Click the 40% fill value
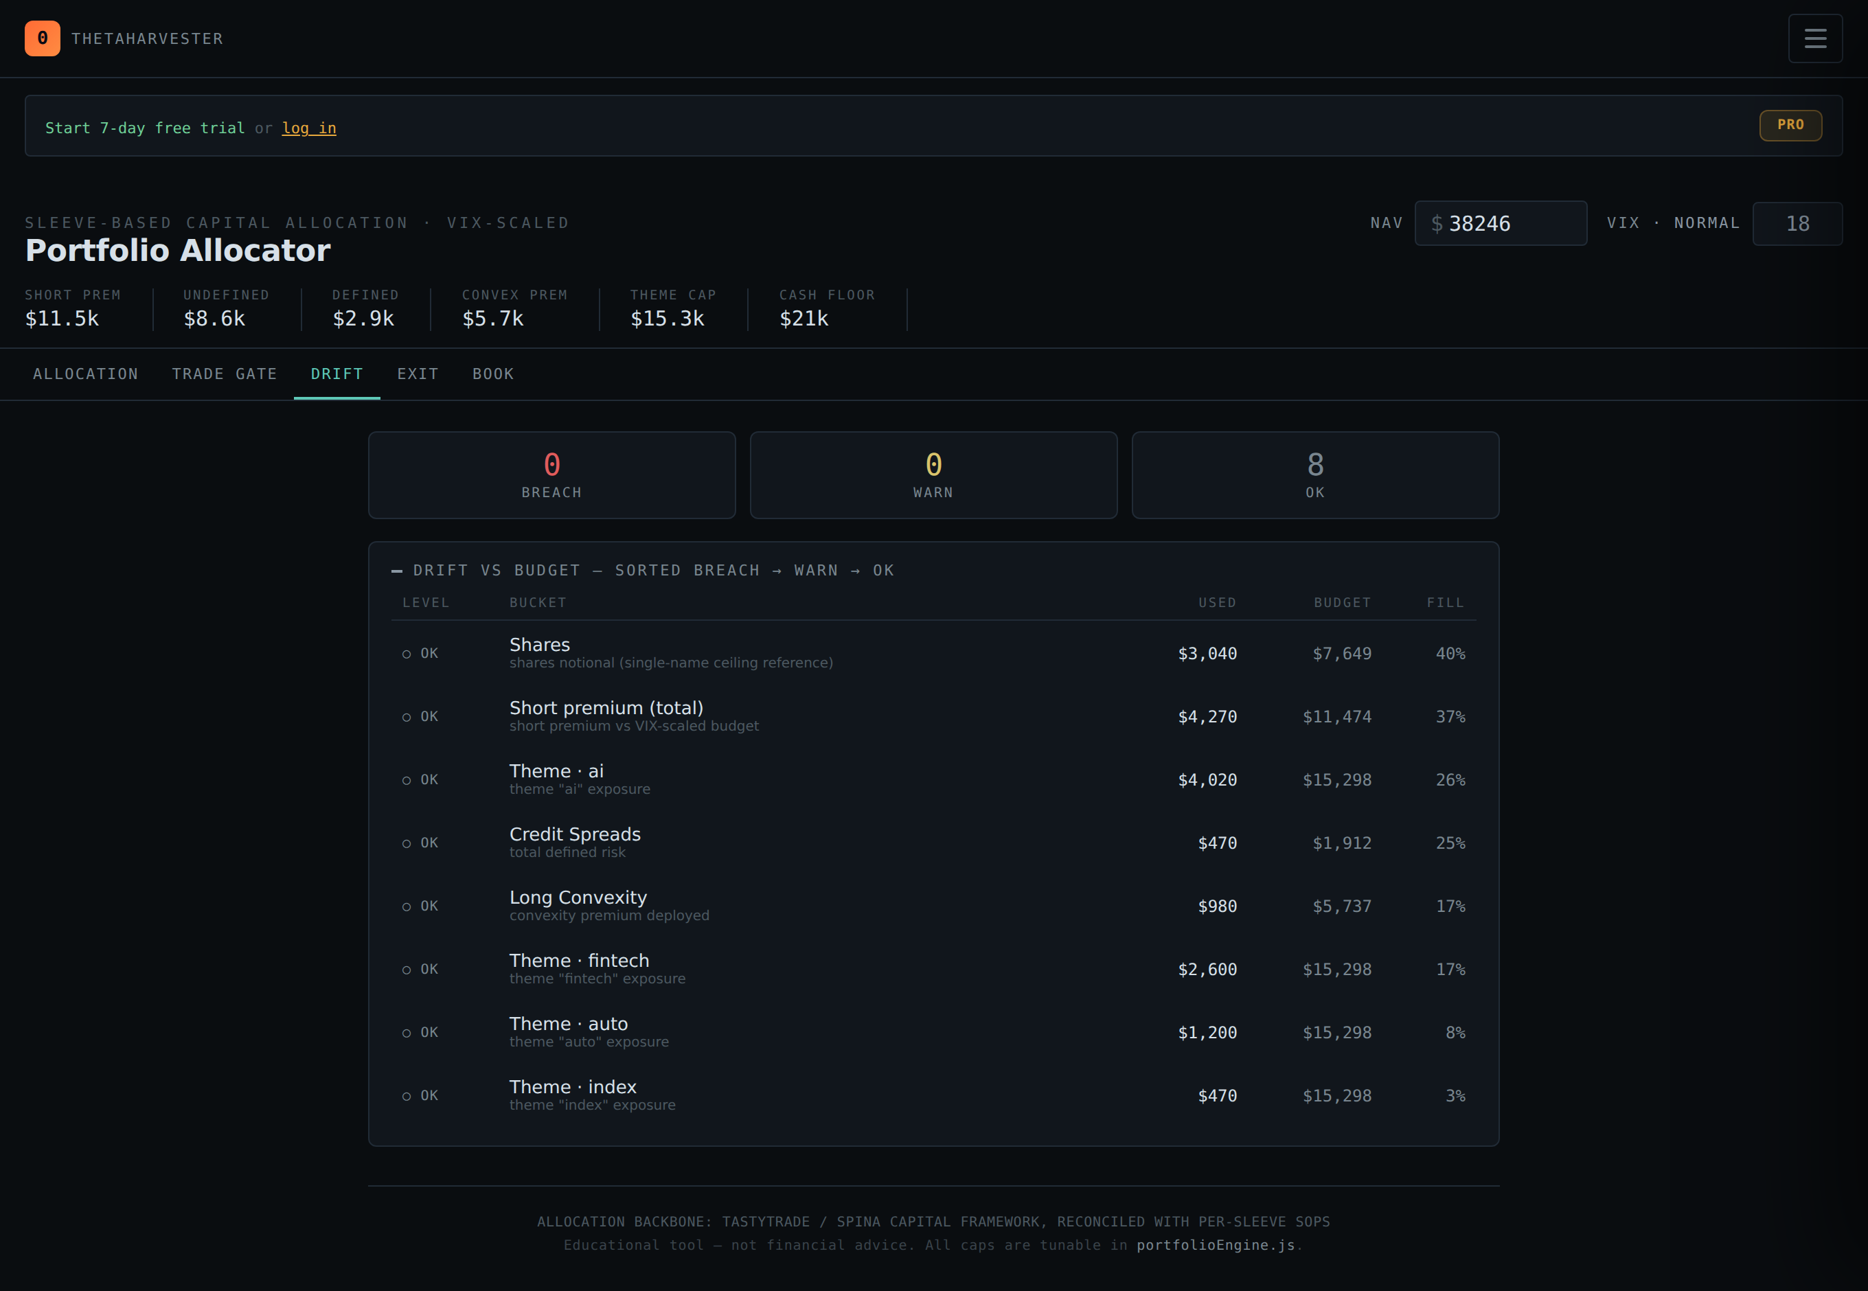Image resolution: width=1868 pixels, height=1291 pixels. (x=1450, y=654)
